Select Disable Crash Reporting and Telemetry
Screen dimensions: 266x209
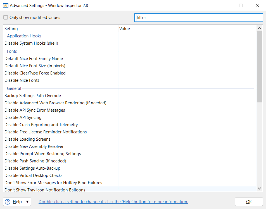(41, 125)
